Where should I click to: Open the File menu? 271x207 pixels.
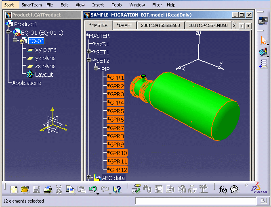tap(50, 5)
